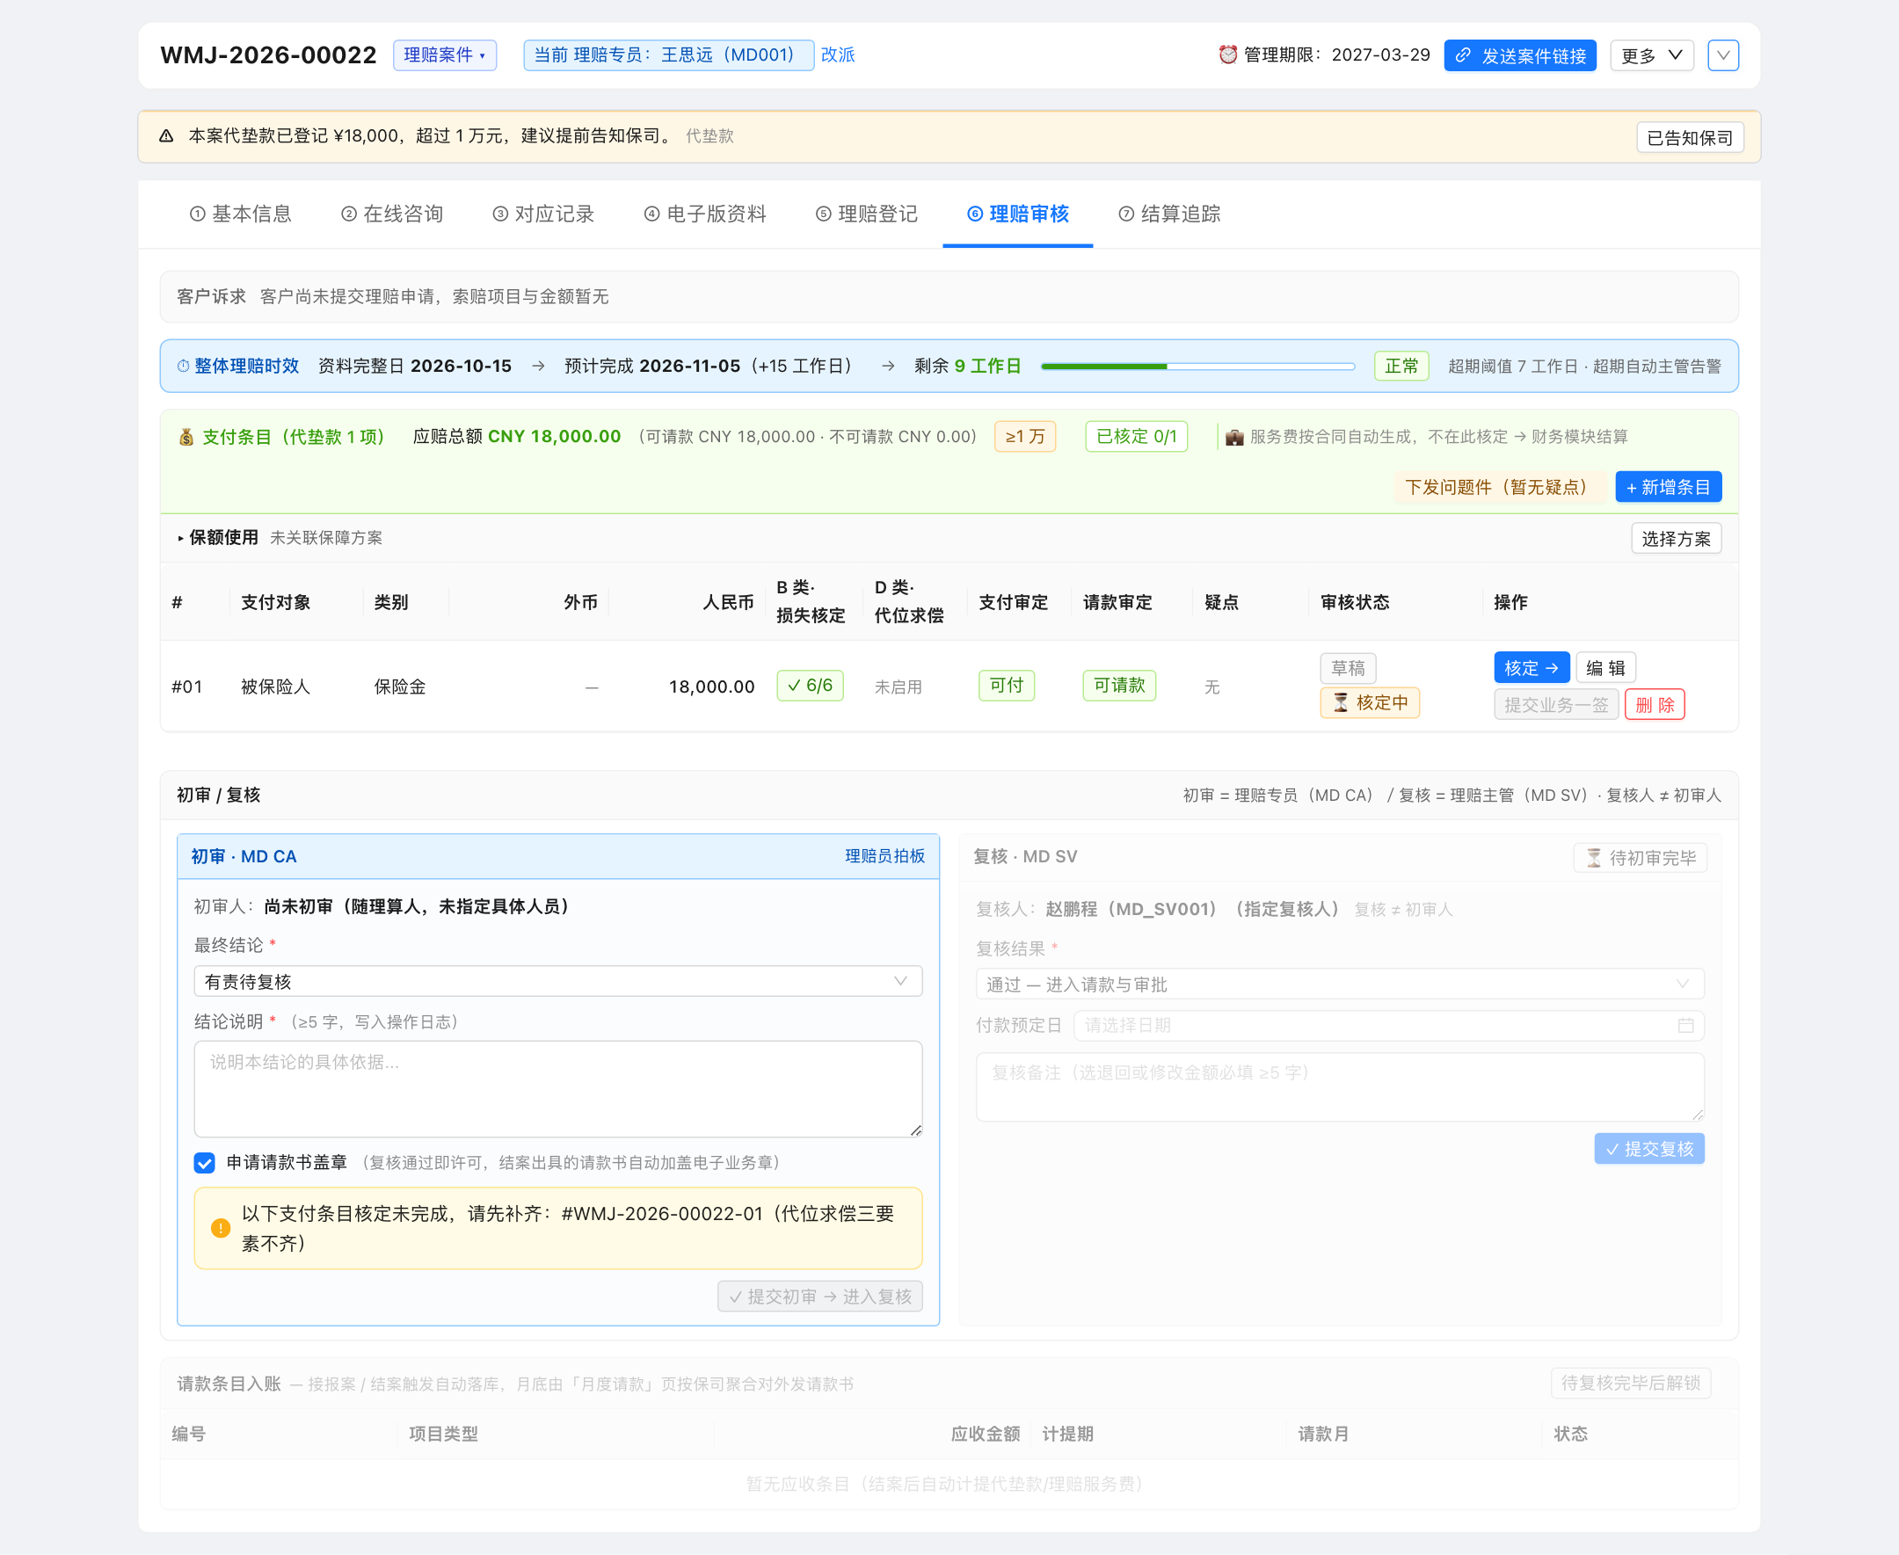
Task: Expand the header collapse chevron button
Action: pyautogui.click(x=1722, y=55)
